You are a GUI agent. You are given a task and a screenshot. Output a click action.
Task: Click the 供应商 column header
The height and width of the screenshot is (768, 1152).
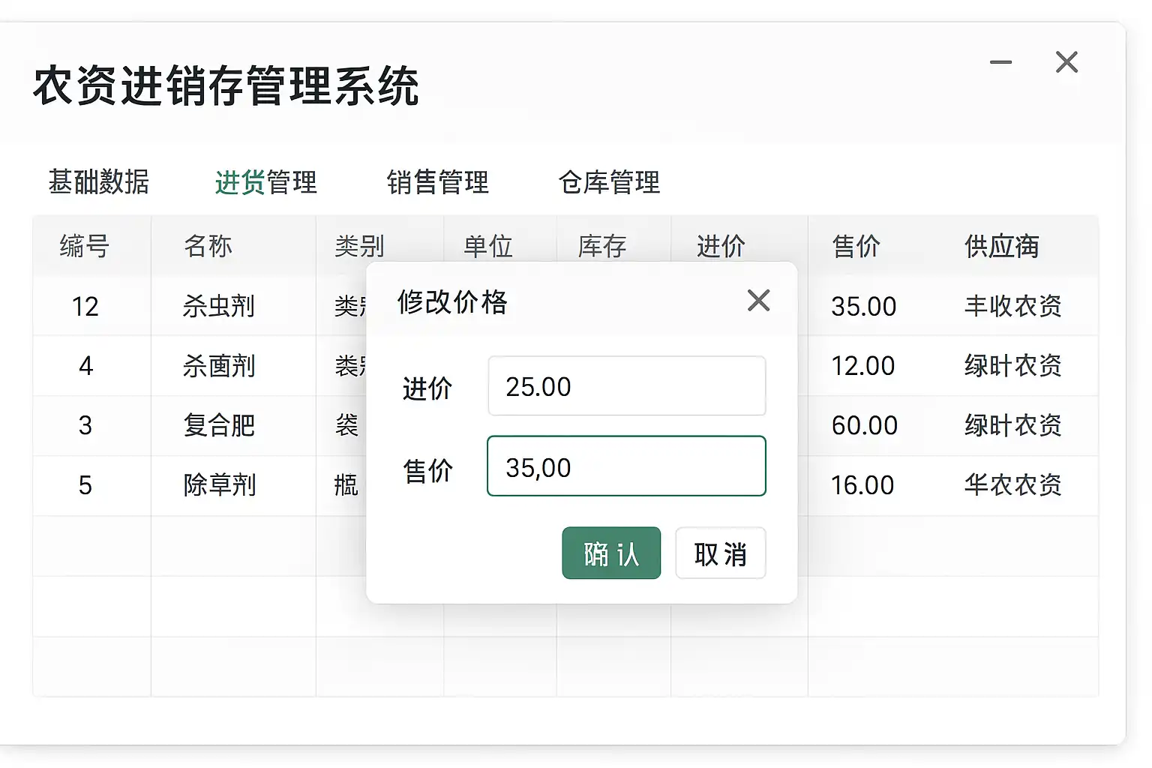(x=1001, y=246)
